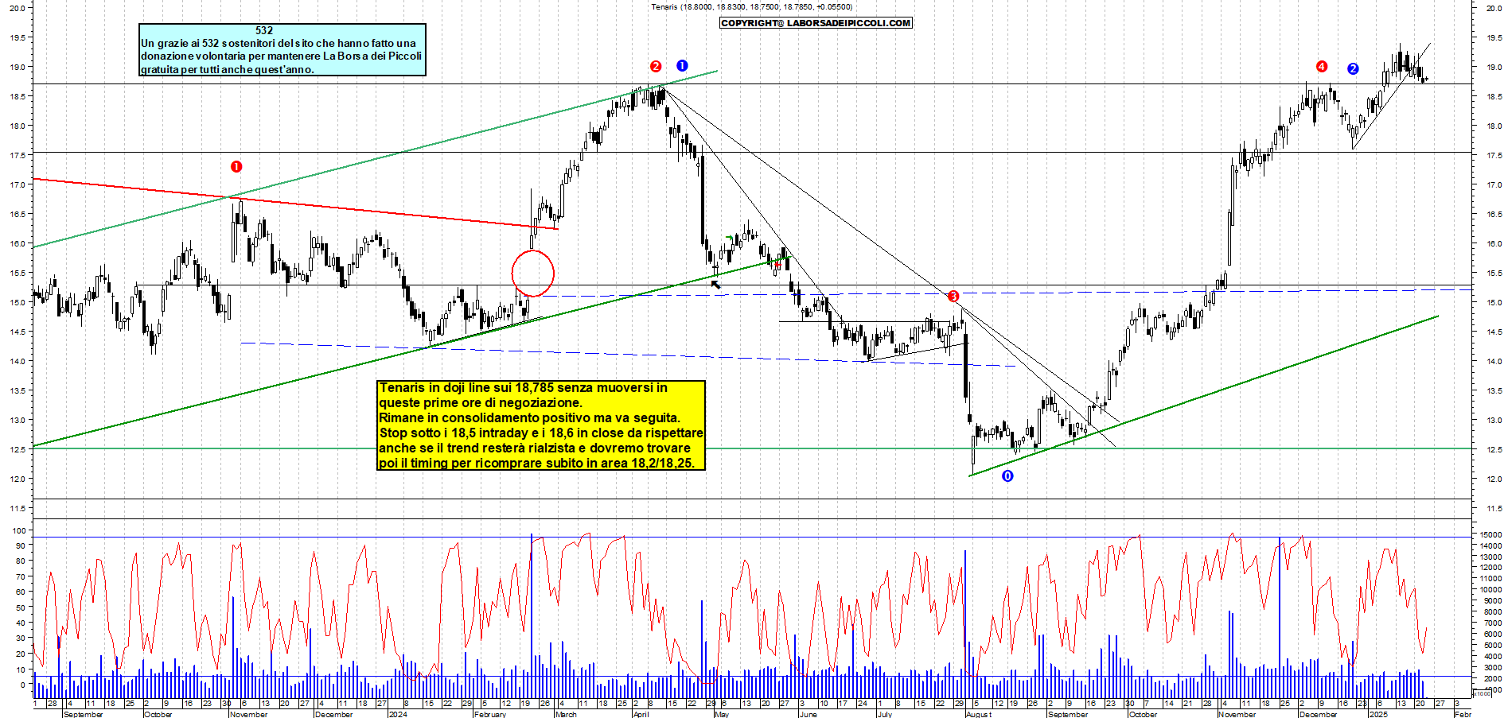Click the yellow Tenaris doji line commentary box
Viewport: 1504px width, 718px height.
pyautogui.click(x=541, y=425)
